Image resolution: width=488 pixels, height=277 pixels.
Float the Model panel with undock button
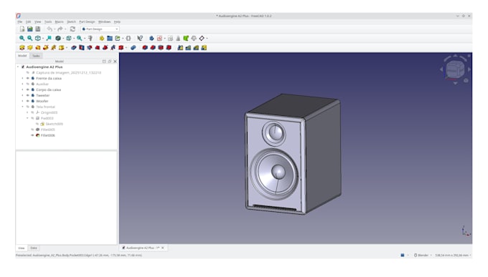point(109,61)
